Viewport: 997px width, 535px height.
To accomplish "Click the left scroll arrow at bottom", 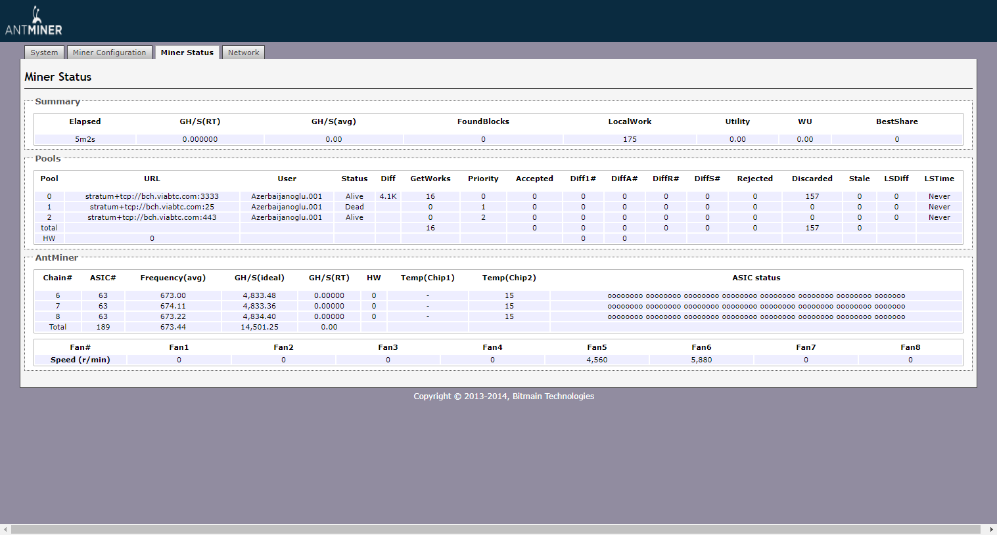I will tap(5, 529).
